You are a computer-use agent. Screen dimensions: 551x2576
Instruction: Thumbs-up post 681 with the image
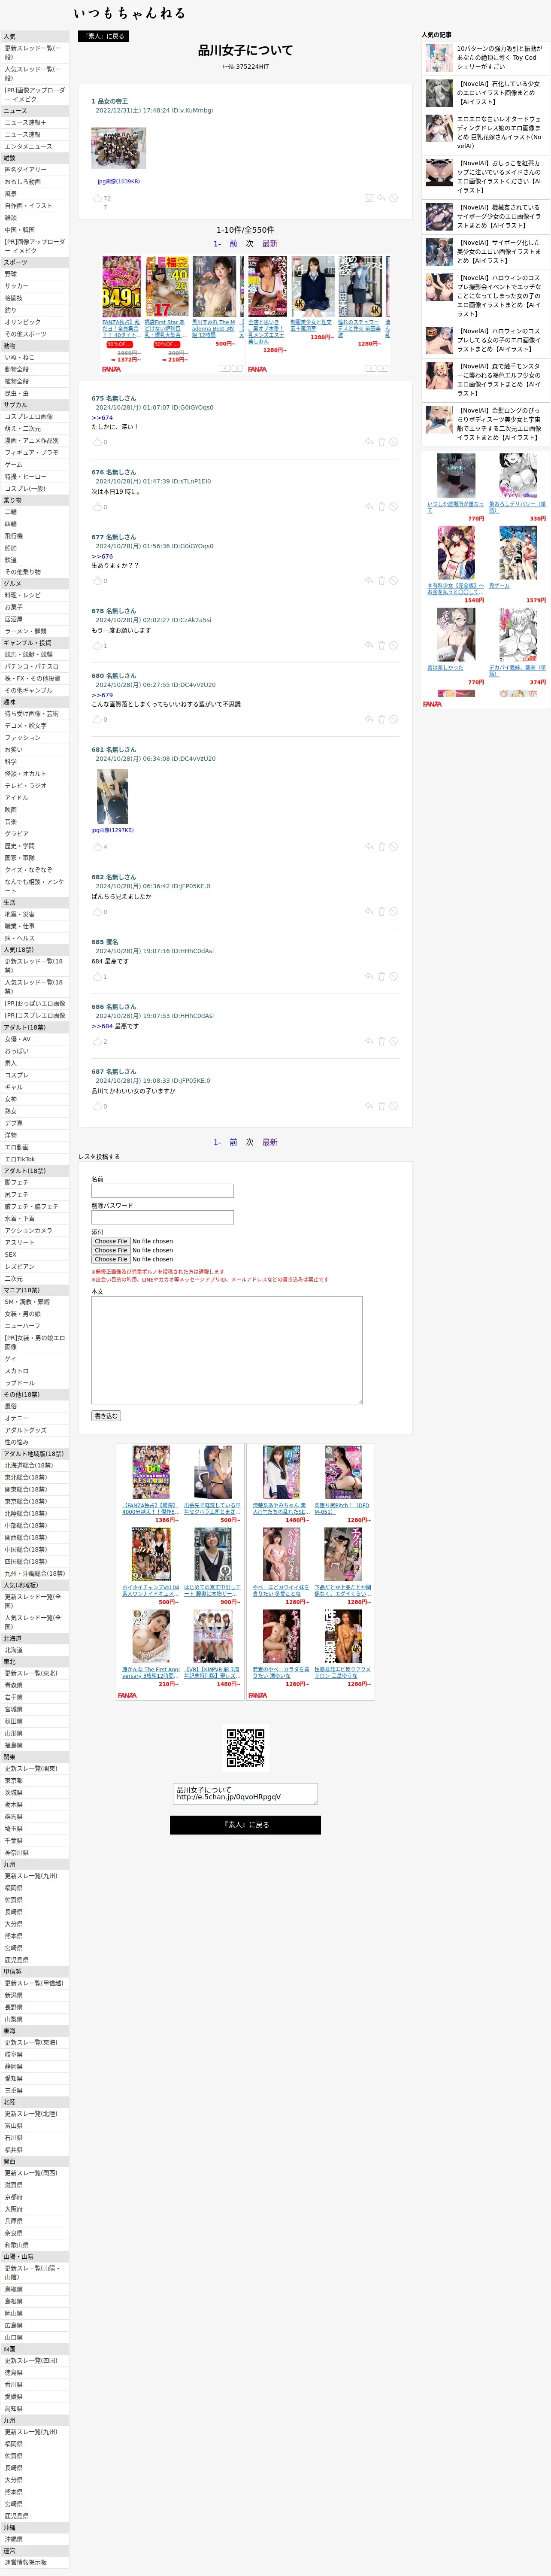coord(97,847)
